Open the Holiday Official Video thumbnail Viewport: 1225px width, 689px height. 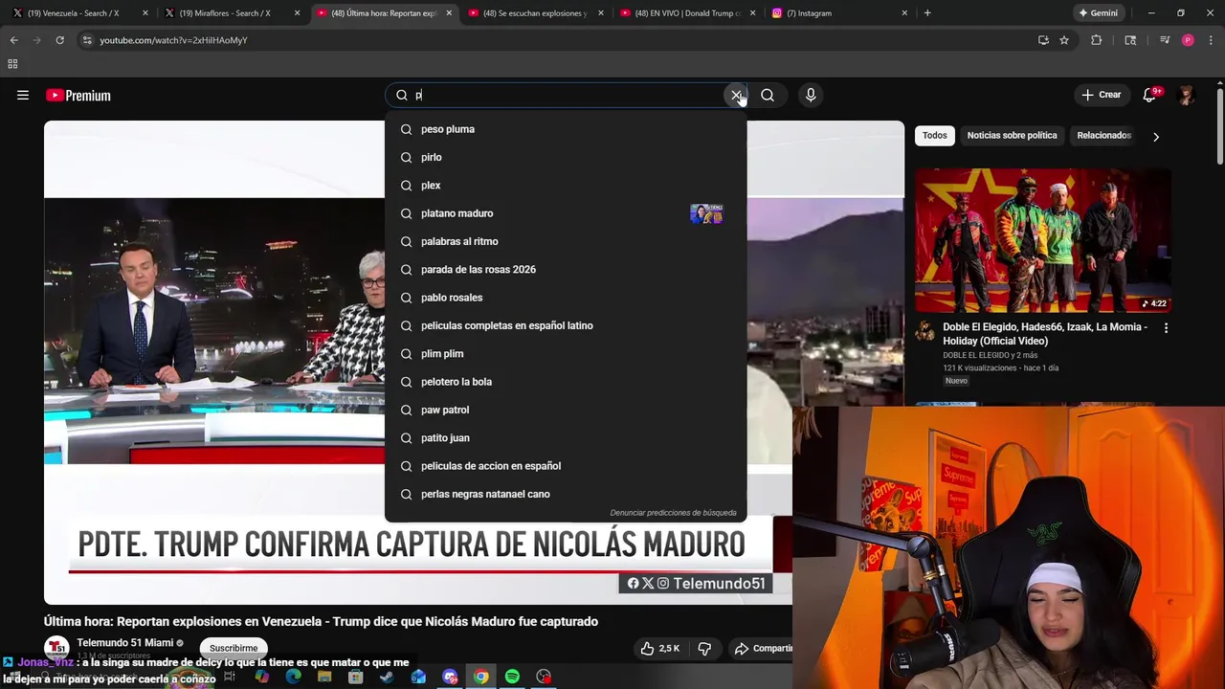point(1043,240)
